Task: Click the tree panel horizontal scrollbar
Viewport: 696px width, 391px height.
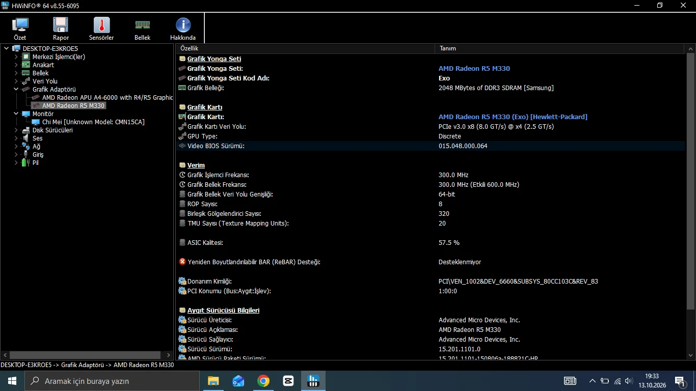Action: pos(86,355)
